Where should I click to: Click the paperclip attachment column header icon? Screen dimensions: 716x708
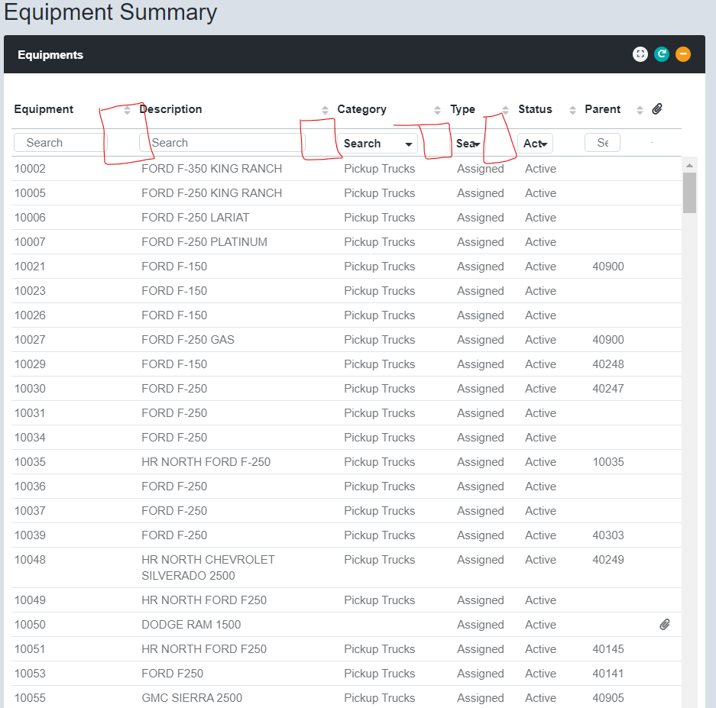tap(658, 108)
